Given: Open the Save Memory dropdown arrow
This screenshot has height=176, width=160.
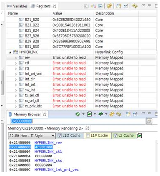Looking at the screenshot, I should click(x=95, y=114).
